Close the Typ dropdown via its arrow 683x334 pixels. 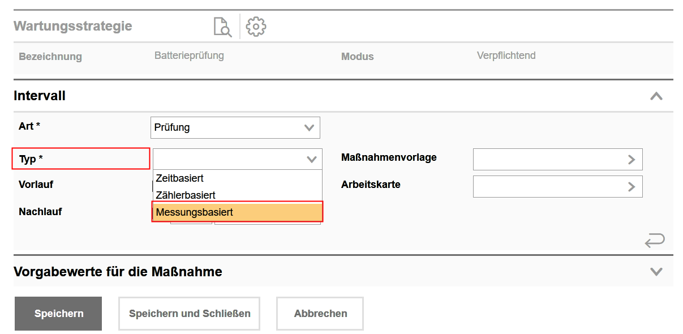point(311,160)
